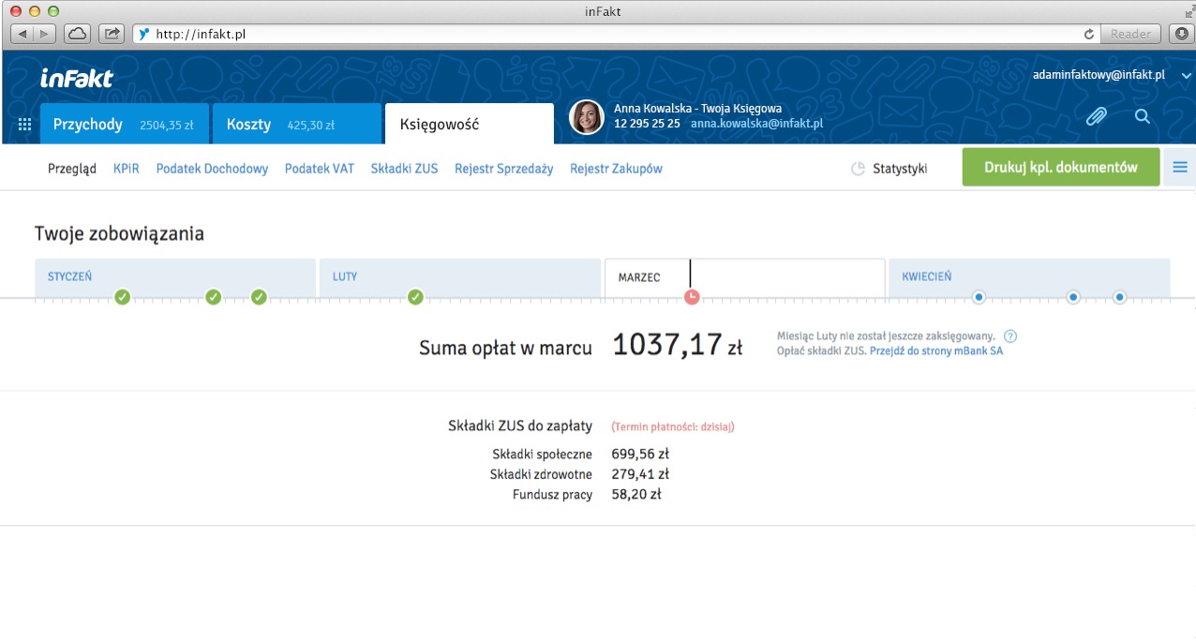This screenshot has height=641, width=1196.
Task: Open search with the magnifier icon
Action: (1142, 116)
